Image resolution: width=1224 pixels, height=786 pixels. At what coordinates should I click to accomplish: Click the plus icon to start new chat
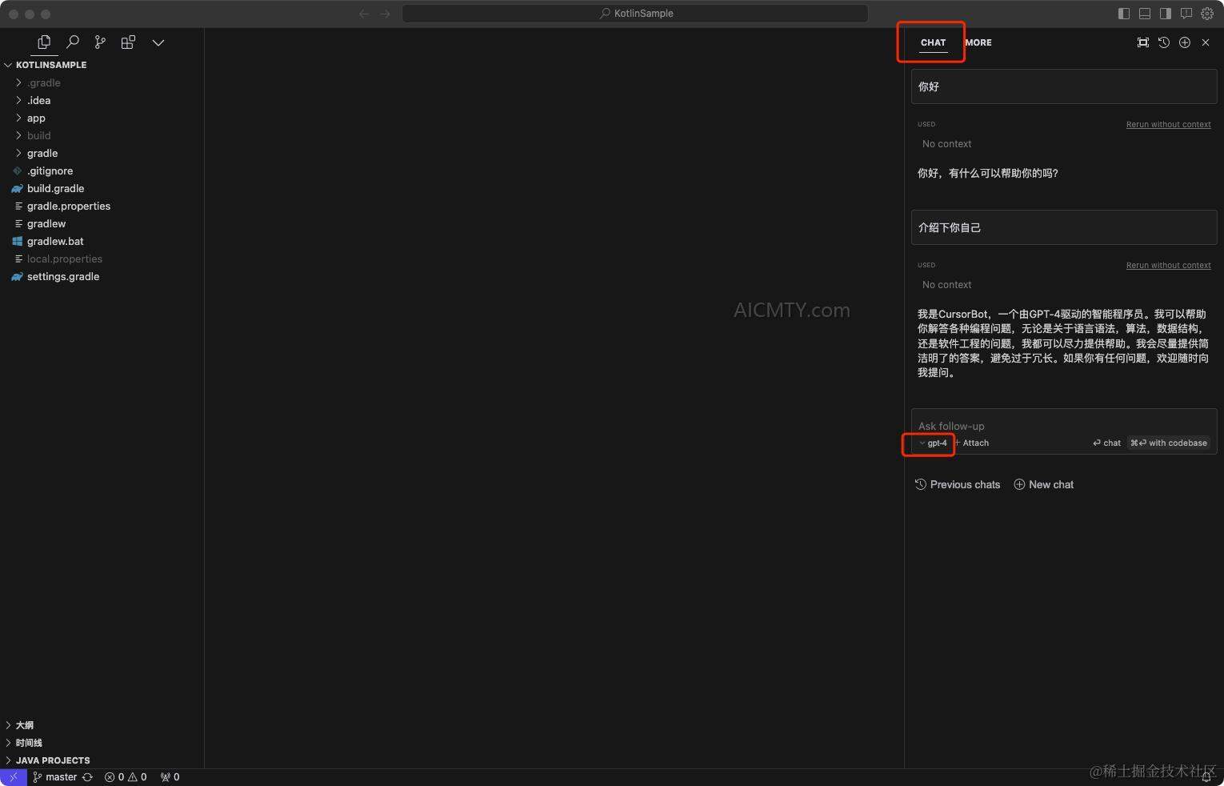coord(1185,42)
